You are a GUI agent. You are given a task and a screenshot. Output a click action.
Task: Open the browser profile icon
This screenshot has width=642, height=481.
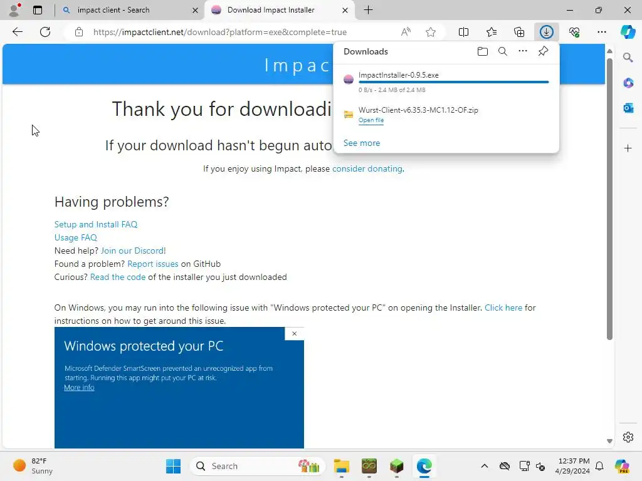pyautogui.click(x=15, y=10)
